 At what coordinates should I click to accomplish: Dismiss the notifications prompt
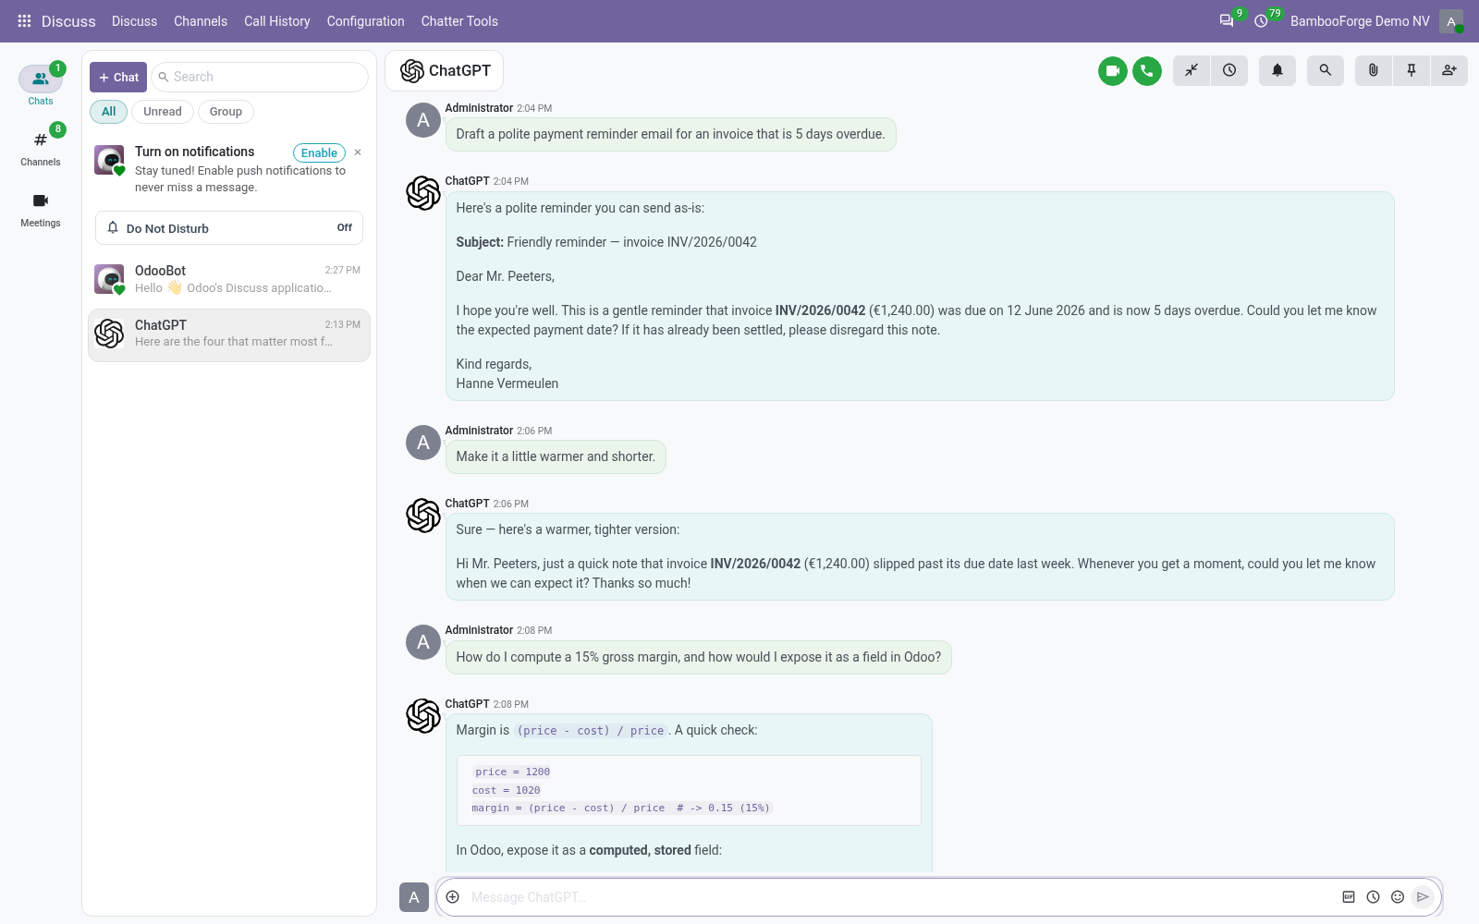[358, 152]
